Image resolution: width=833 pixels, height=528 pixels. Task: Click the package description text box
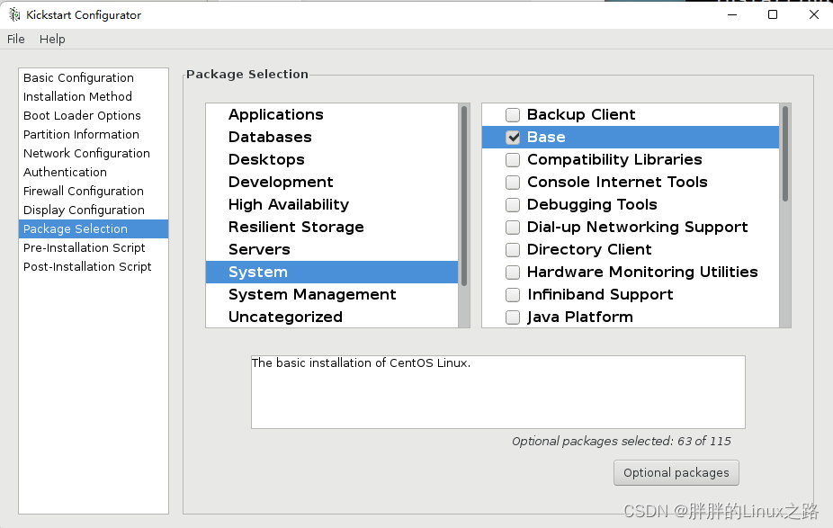point(497,391)
